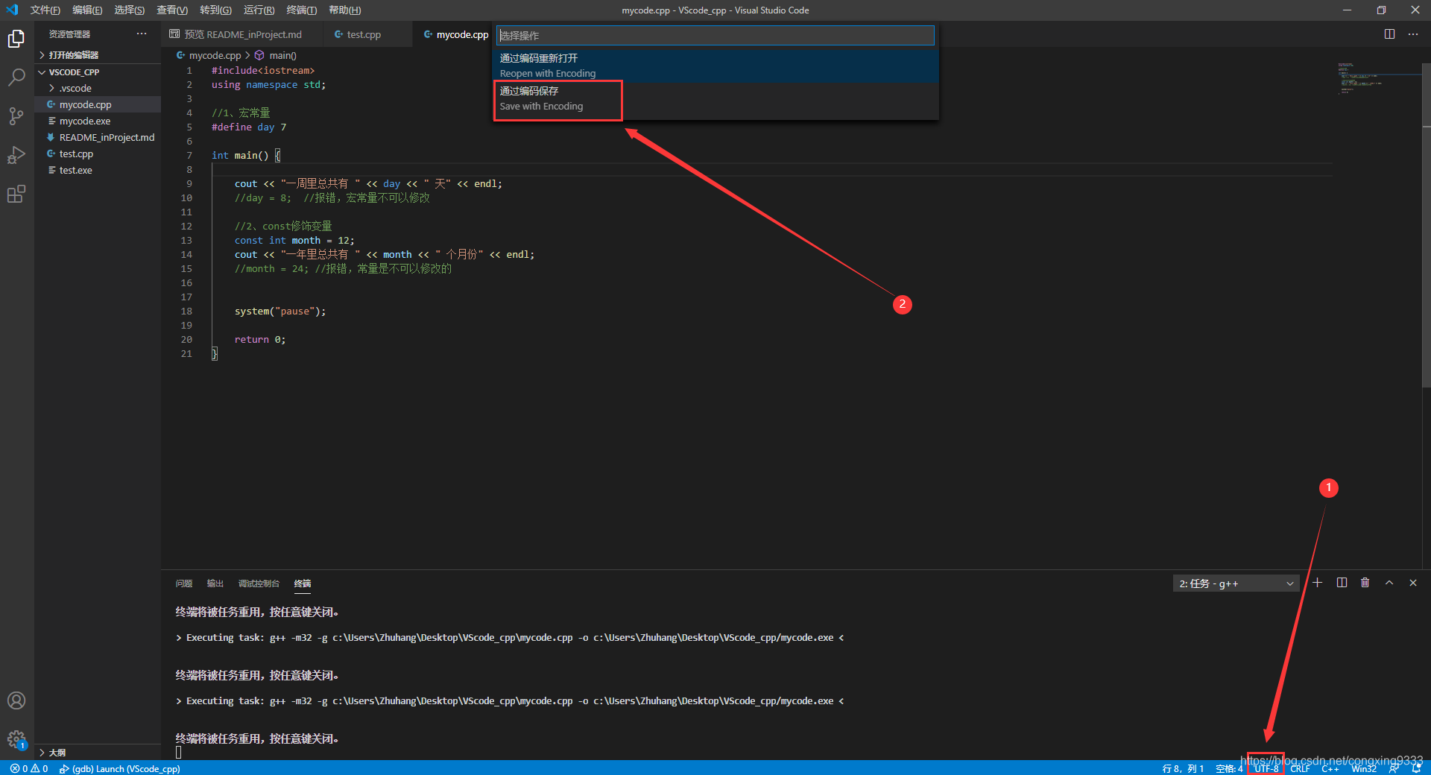1431x775 pixels.
Task: Click the notification bell in status bar
Action: (x=1416, y=768)
